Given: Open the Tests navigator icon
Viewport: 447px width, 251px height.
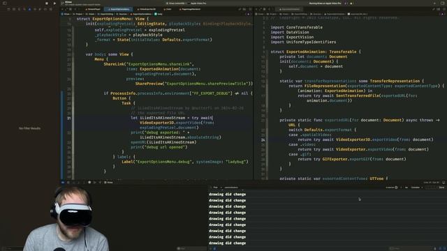Looking at the screenshot, I should [35, 9].
